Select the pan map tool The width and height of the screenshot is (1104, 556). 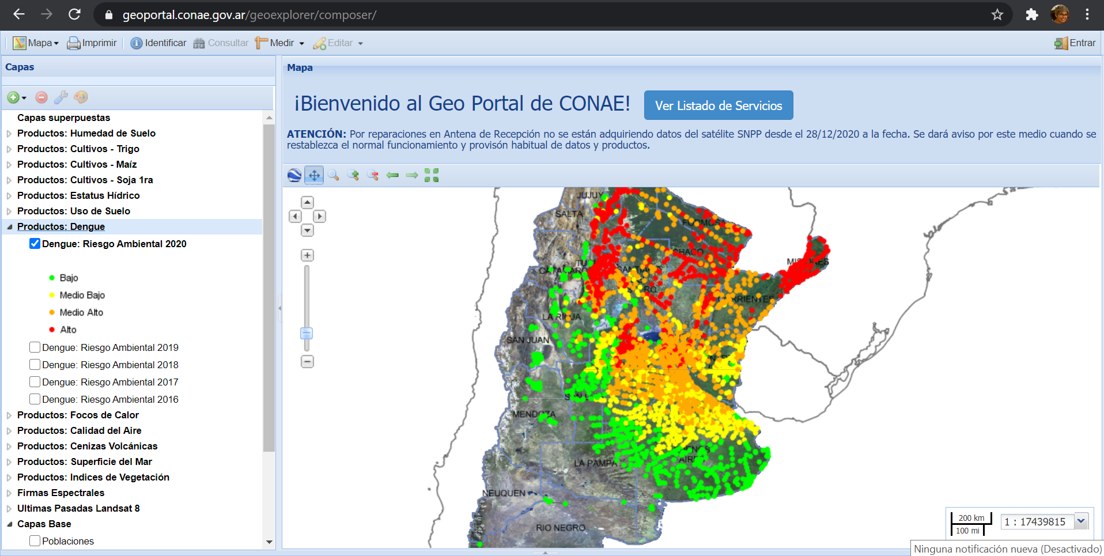pyautogui.click(x=314, y=175)
